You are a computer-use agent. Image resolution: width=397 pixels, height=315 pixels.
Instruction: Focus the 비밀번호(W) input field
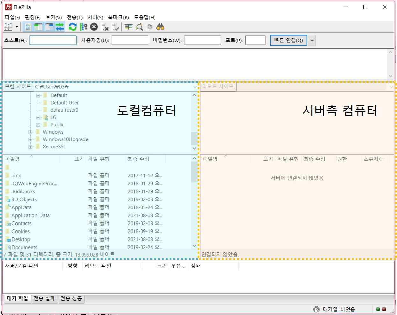pos(203,40)
